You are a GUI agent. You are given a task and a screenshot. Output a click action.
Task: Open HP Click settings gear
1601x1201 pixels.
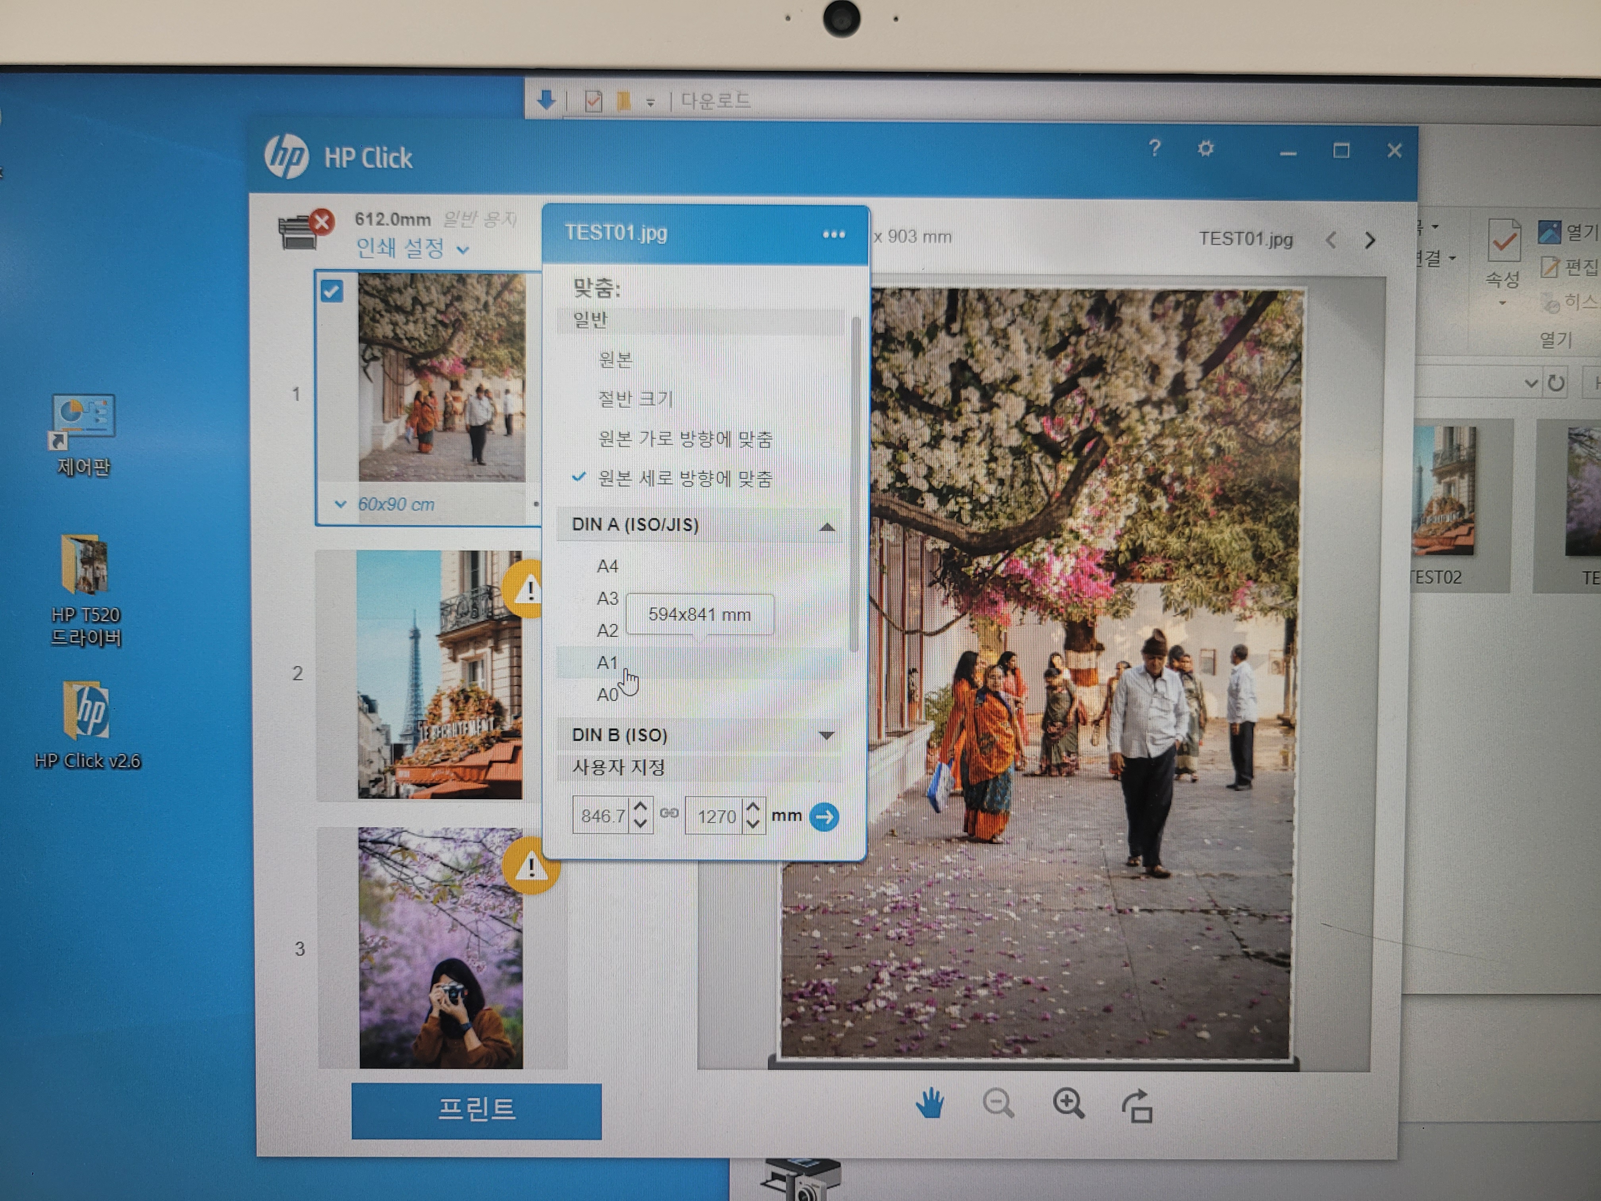(1205, 149)
